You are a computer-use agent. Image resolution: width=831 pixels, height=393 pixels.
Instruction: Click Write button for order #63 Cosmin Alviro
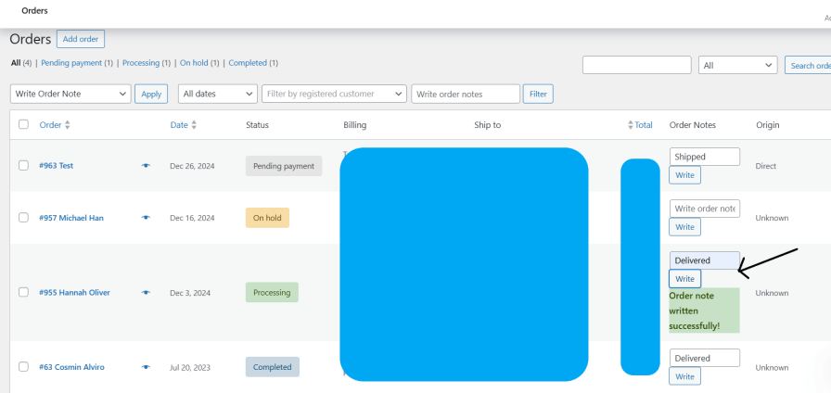point(684,376)
